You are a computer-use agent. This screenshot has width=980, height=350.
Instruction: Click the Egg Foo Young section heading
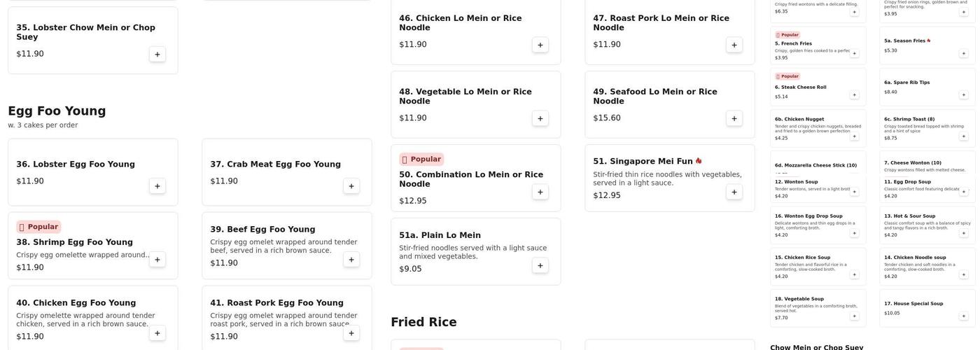pyautogui.click(x=57, y=111)
